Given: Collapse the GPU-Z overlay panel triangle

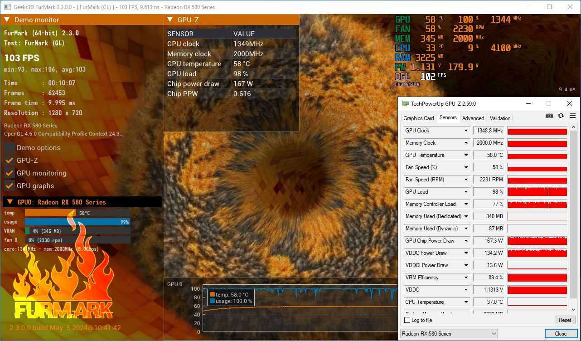Looking at the screenshot, I should [x=170, y=20].
